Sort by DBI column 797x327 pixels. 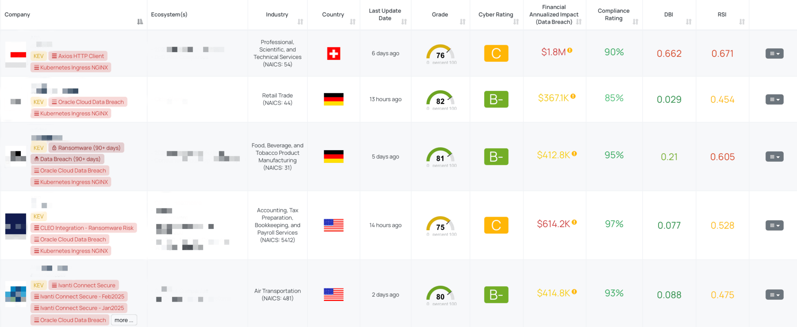689,22
